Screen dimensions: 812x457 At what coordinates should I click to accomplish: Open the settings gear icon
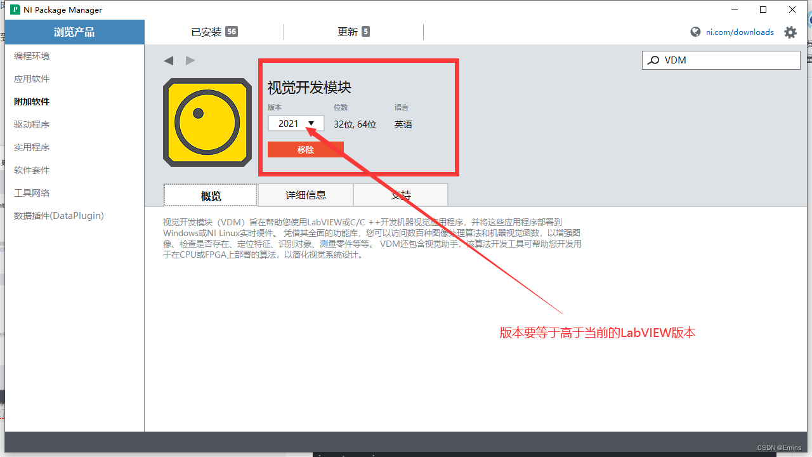tap(790, 32)
